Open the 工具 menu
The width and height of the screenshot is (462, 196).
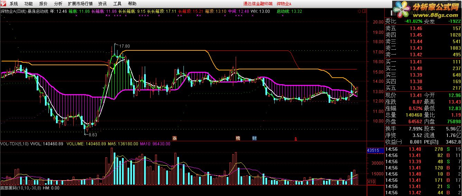click(117, 4)
